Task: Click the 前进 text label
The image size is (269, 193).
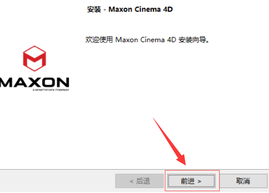Action: pyautogui.click(x=188, y=181)
